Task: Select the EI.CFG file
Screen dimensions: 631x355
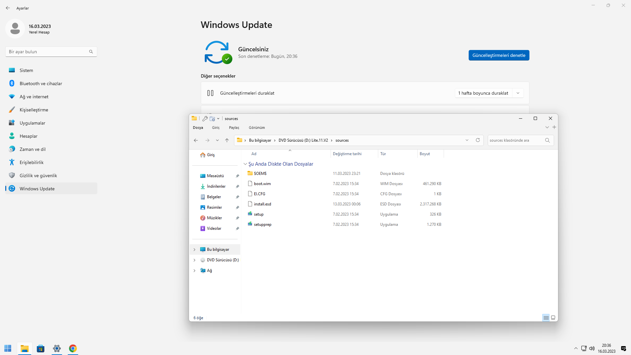Action: pos(344,194)
